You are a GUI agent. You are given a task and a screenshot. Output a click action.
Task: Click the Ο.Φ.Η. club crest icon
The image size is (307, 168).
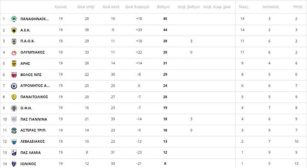coord(14,108)
